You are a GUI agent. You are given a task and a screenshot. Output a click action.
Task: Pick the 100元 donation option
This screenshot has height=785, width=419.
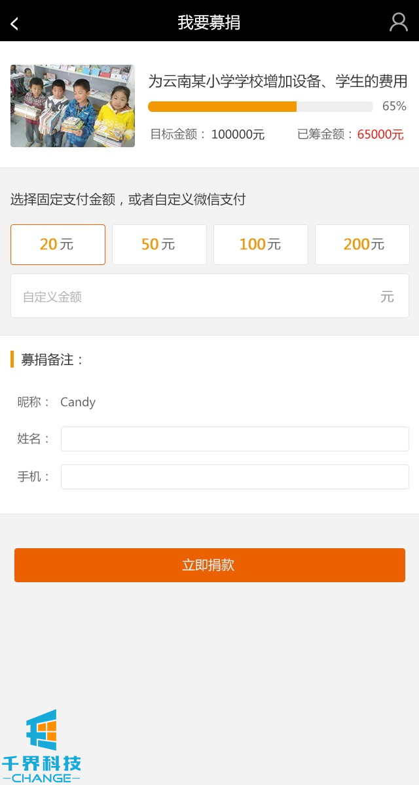pyautogui.click(x=261, y=245)
